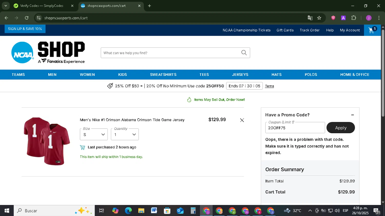Open the shopping cart icon
Screen dimensions: 385x216
coord(372,30)
